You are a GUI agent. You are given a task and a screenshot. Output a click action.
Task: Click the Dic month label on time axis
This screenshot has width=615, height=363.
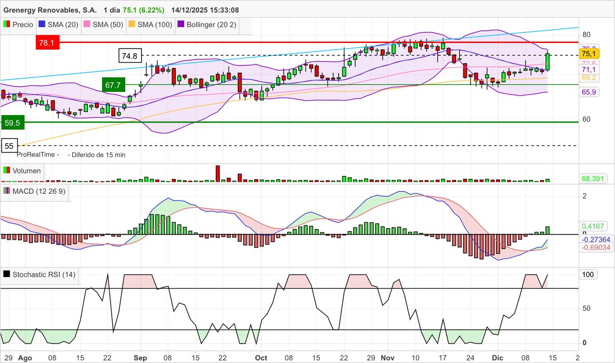tap(498, 357)
